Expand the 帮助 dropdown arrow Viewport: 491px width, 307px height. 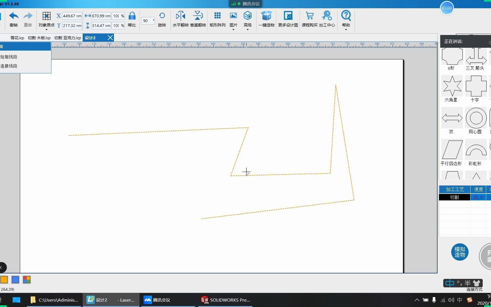coord(346,30)
